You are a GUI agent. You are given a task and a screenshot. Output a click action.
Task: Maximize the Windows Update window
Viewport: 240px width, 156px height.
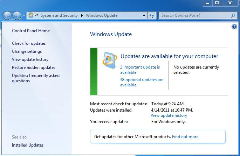217,3
